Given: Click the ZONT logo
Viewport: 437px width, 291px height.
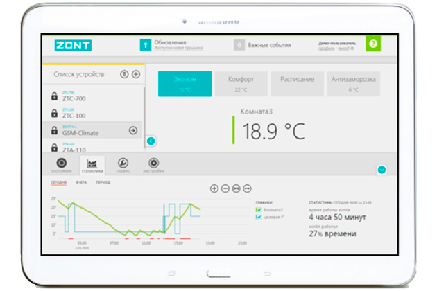Looking at the screenshot, I should point(73,46).
